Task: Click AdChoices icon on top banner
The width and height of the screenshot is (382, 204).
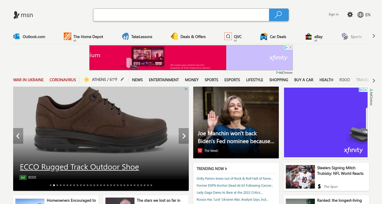Action: tap(286, 48)
